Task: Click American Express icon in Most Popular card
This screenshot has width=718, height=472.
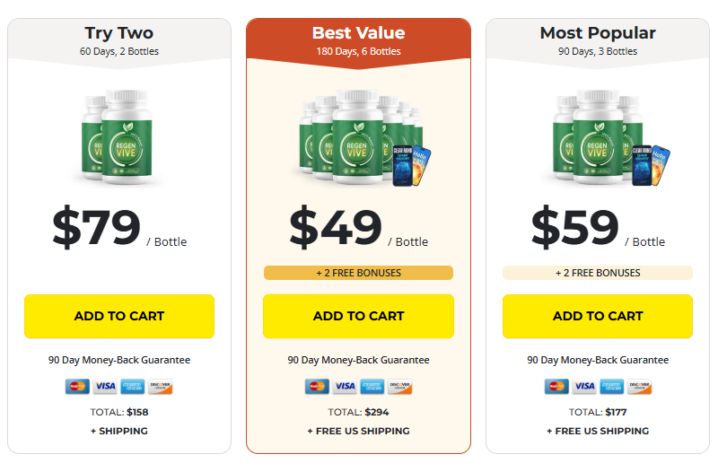Action: [612, 387]
